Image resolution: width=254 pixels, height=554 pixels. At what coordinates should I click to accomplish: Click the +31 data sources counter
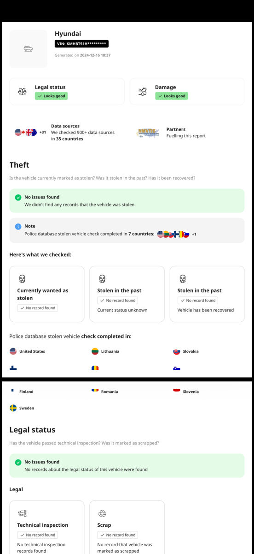coord(43,132)
